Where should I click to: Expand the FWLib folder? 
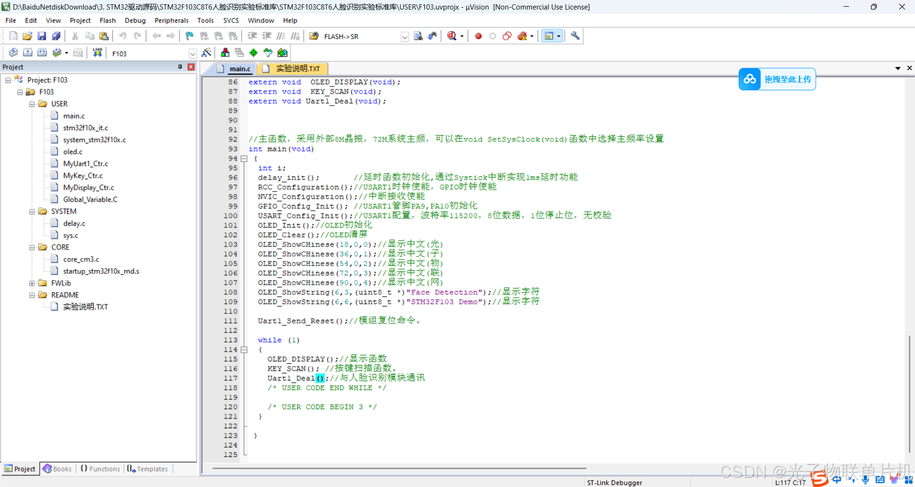point(32,283)
